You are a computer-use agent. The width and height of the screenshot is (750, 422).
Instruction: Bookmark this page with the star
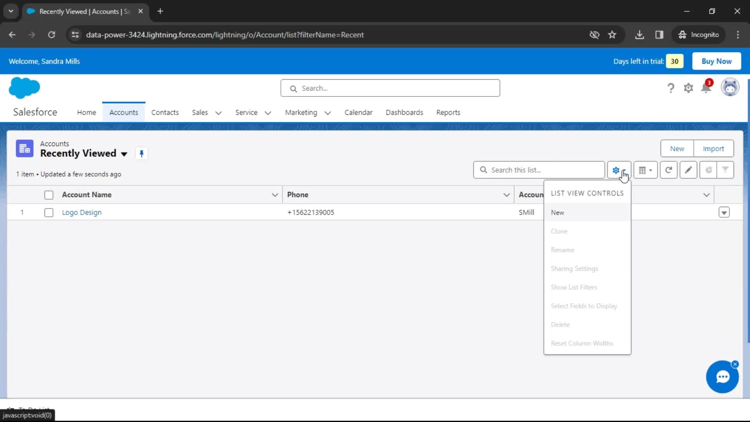pyautogui.click(x=612, y=35)
